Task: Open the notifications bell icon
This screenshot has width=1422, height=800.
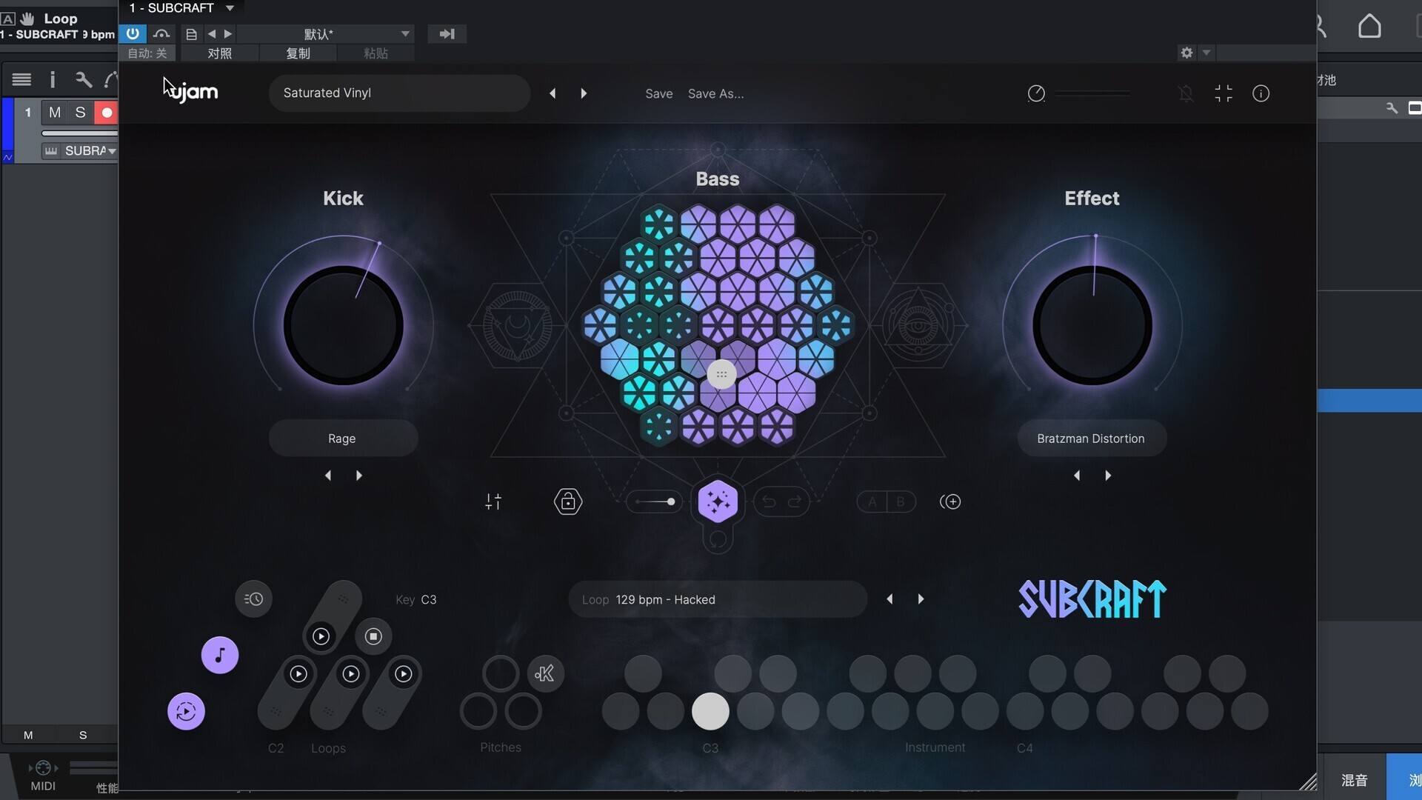Action: [1186, 93]
